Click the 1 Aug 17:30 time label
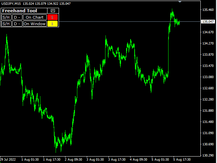Viewport: 217px width, 163px height. (52, 160)
